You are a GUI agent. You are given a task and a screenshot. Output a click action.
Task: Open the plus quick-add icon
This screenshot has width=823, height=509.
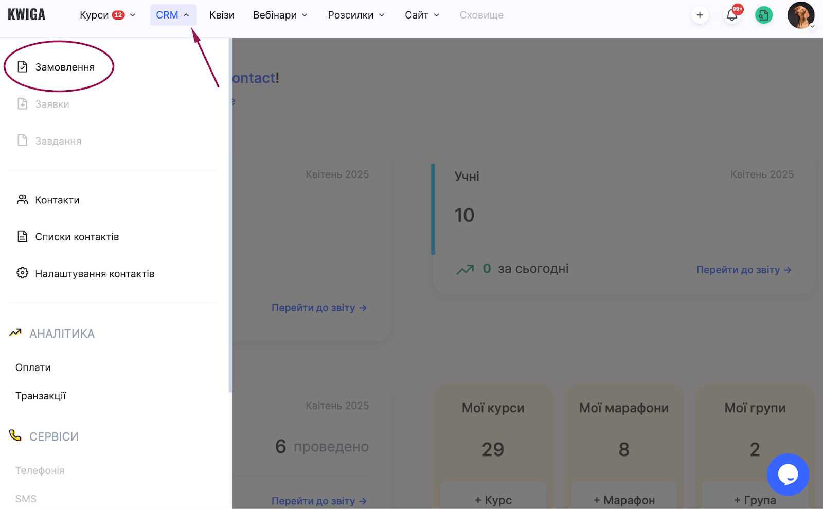pyautogui.click(x=700, y=15)
